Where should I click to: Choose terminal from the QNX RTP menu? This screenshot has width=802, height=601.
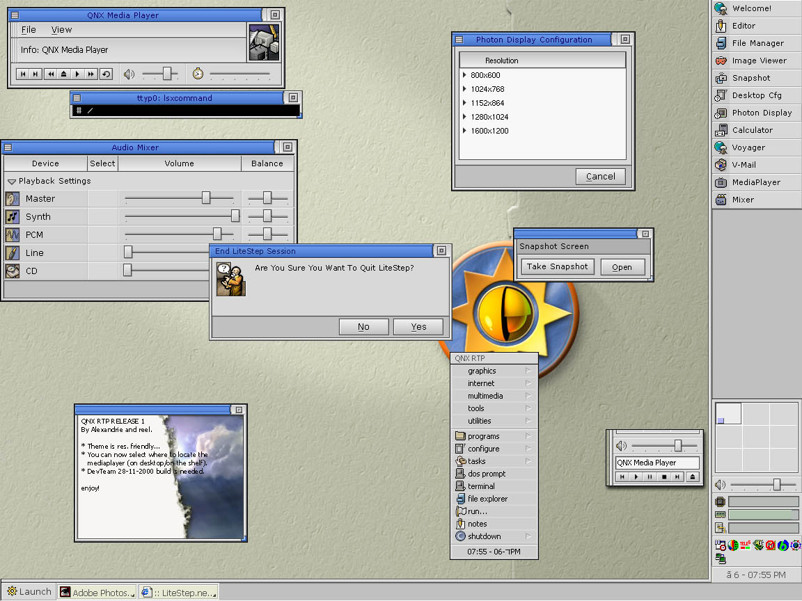tap(494, 486)
